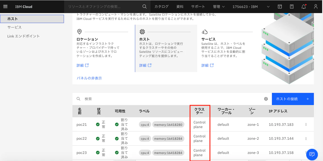Click availability check icon for poc22
This screenshot has height=161, width=323.
(x=117, y=139)
